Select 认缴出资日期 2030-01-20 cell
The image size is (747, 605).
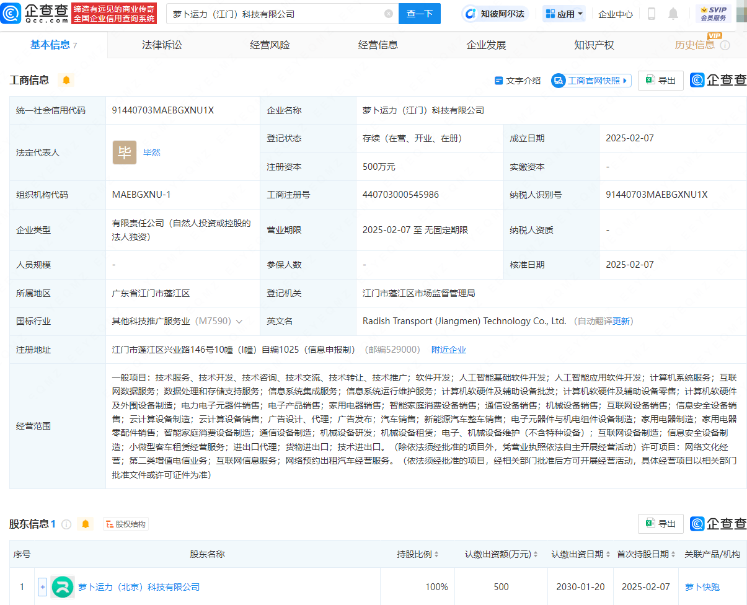pos(581,587)
